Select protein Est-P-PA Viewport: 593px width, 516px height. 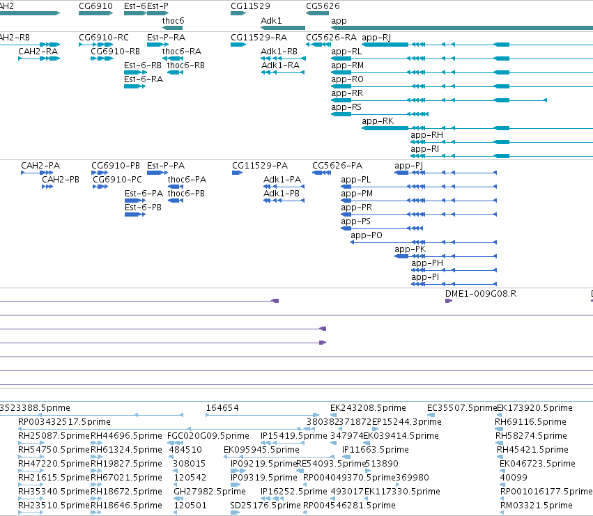(166, 166)
